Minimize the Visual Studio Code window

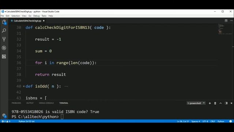pyautogui.click(x=215, y=11)
